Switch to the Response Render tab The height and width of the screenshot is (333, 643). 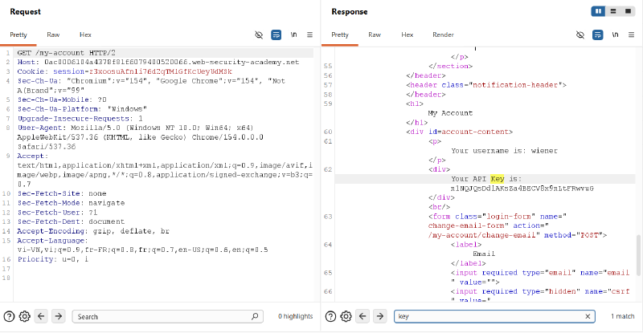point(444,35)
